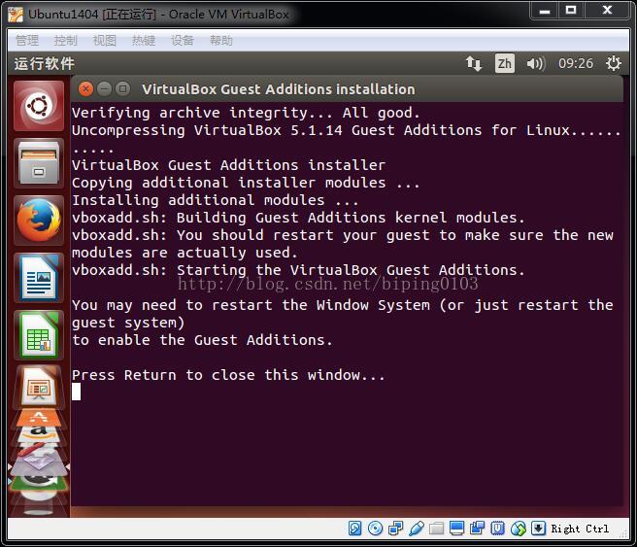Click the network adapters status icon
This screenshot has height=547, width=637.
[395, 529]
